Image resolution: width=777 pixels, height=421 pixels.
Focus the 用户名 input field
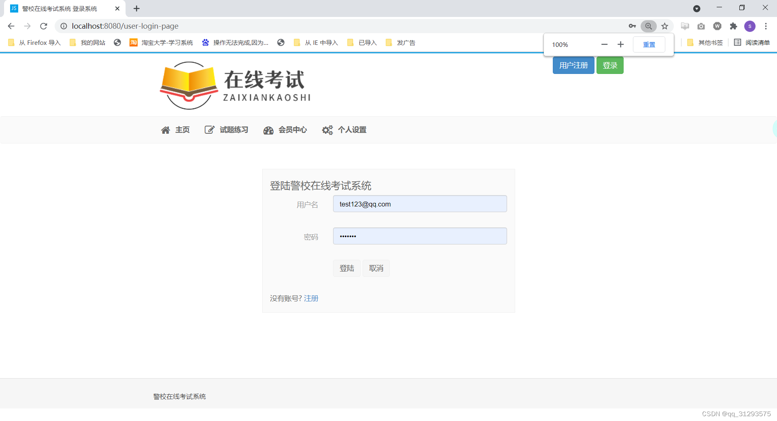tap(420, 204)
